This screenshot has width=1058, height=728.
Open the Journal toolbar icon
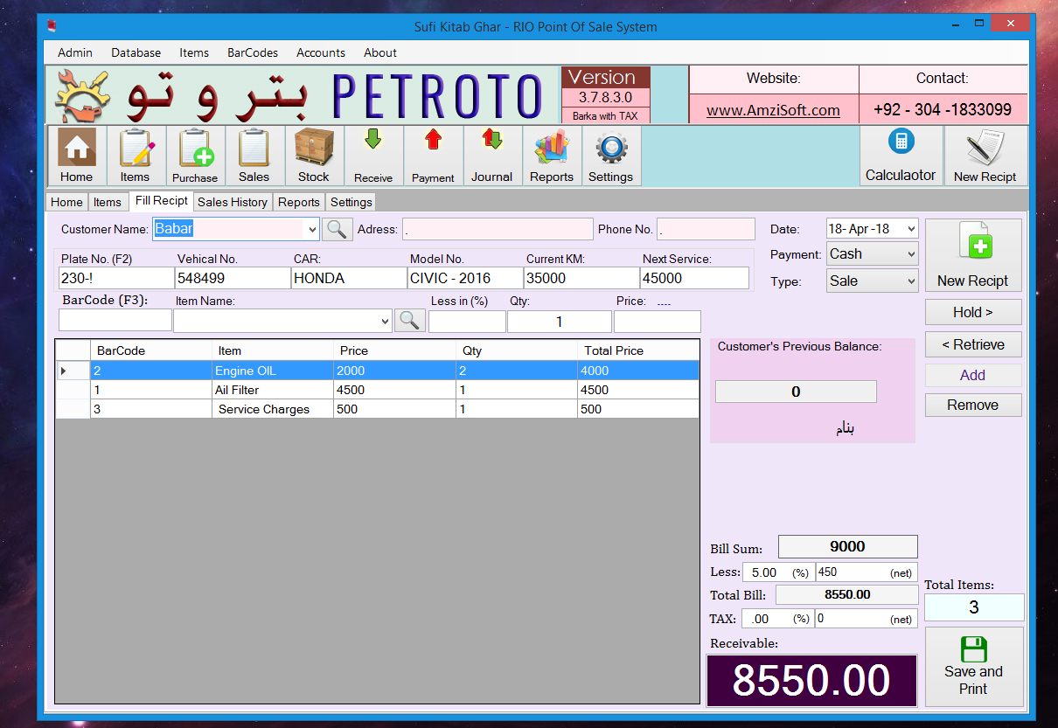[x=491, y=155]
